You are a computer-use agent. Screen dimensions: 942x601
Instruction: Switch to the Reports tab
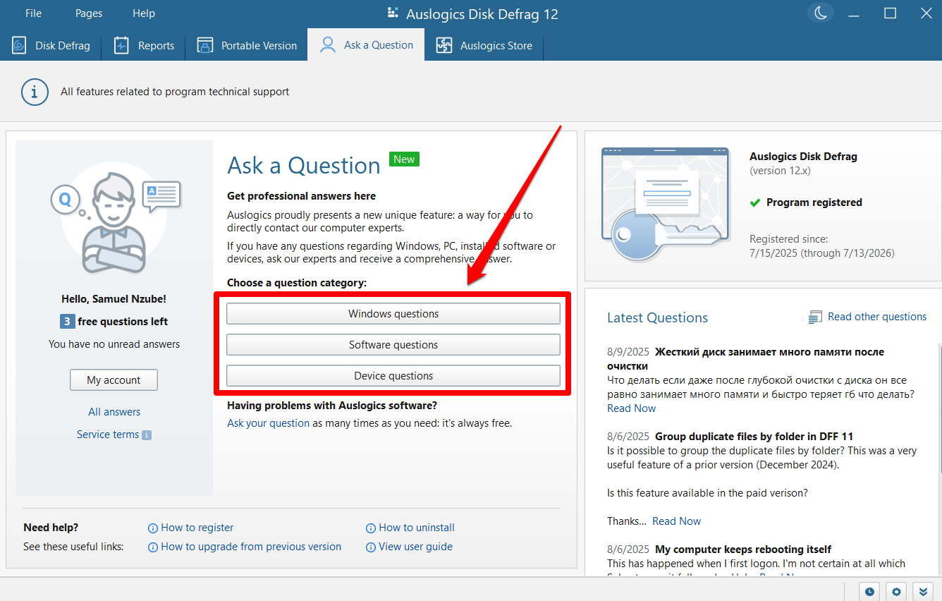(144, 46)
